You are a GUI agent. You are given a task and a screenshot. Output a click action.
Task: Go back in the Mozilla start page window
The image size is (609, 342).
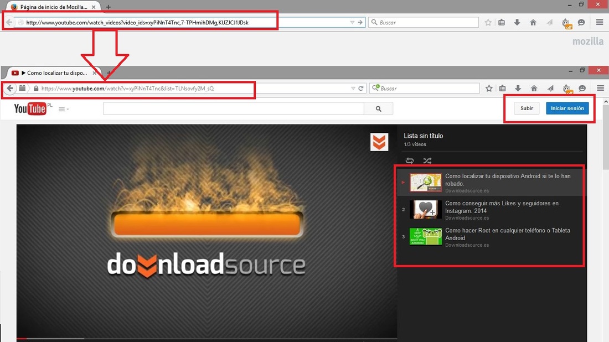click(9, 22)
